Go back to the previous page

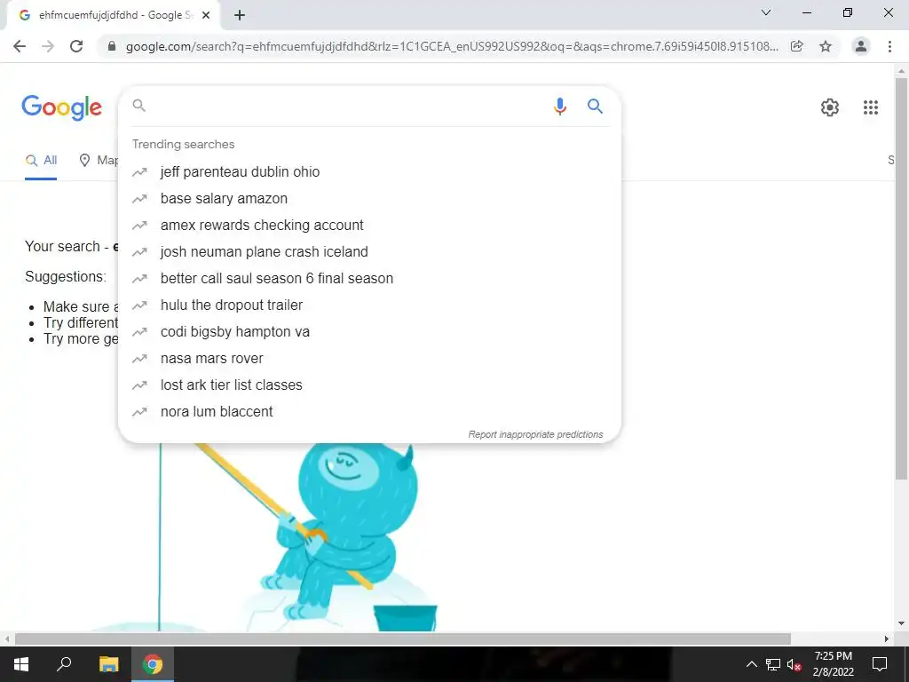20,46
